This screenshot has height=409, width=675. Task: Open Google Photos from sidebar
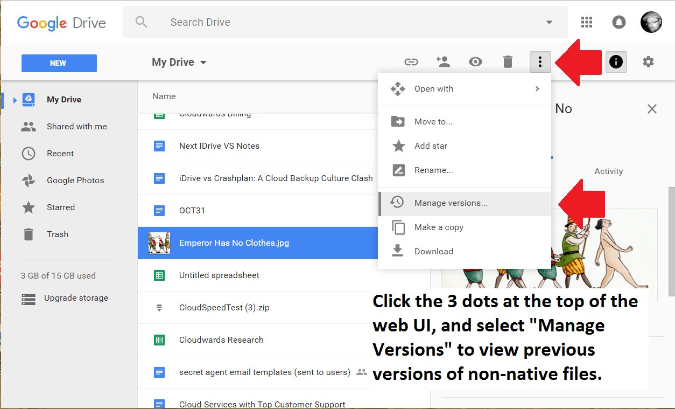(75, 181)
